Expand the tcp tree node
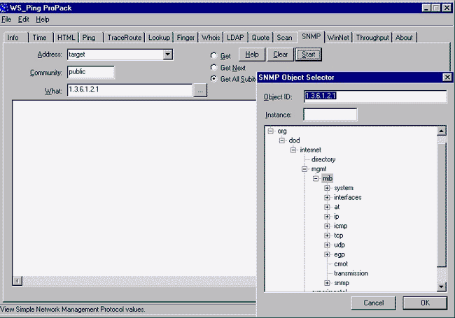Image resolution: width=455 pixels, height=318 pixels. click(327, 236)
